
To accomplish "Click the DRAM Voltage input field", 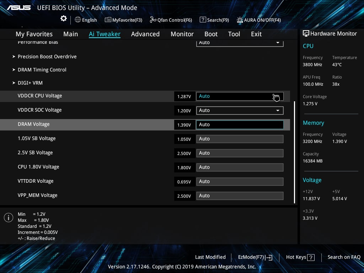I will tap(240, 125).
